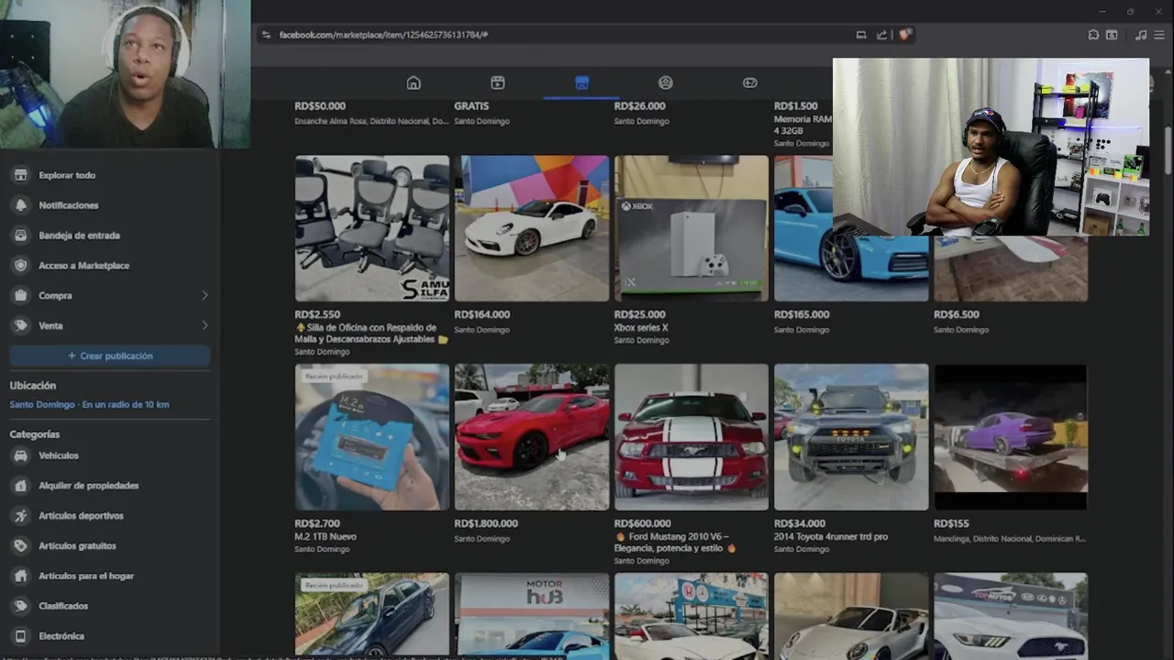Open the Facebook Home tab icon
Image resolution: width=1174 pixels, height=660 pixels.
click(414, 82)
